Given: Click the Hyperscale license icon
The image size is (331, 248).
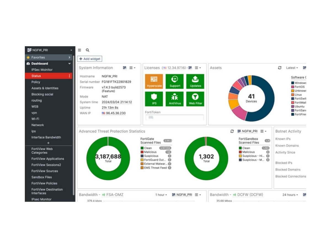Looking at the screenshot, I should pos(154,81).
